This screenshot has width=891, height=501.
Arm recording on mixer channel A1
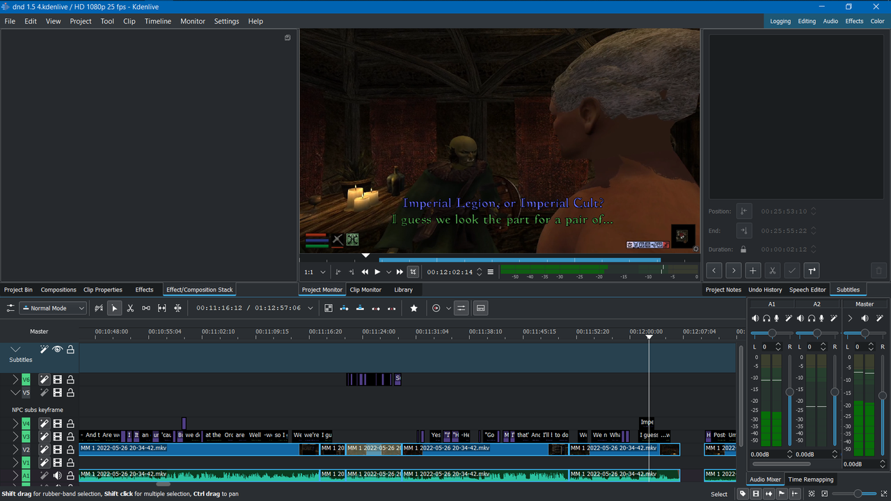(x=777, y=318)
